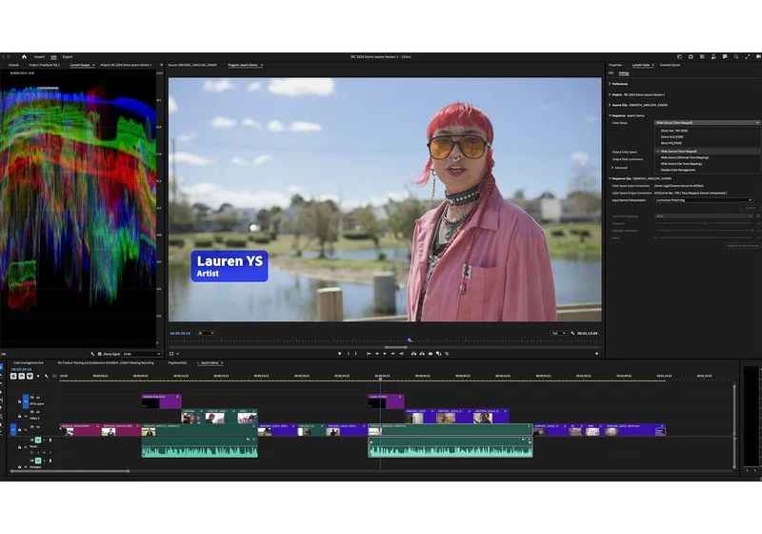
Task: Open review comments speech-bubble icon
Action: (x=725, y=57)
